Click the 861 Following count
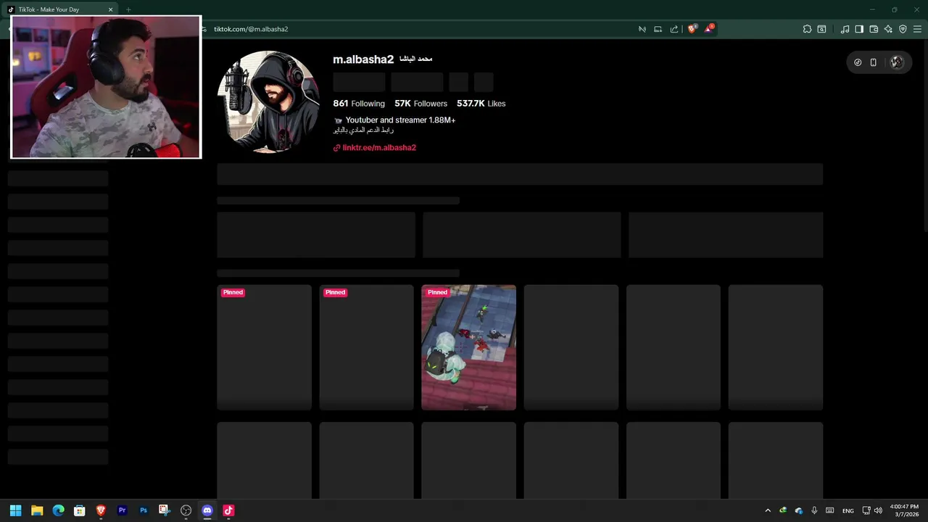Screen dimensions: 928x522 (359, 104)
